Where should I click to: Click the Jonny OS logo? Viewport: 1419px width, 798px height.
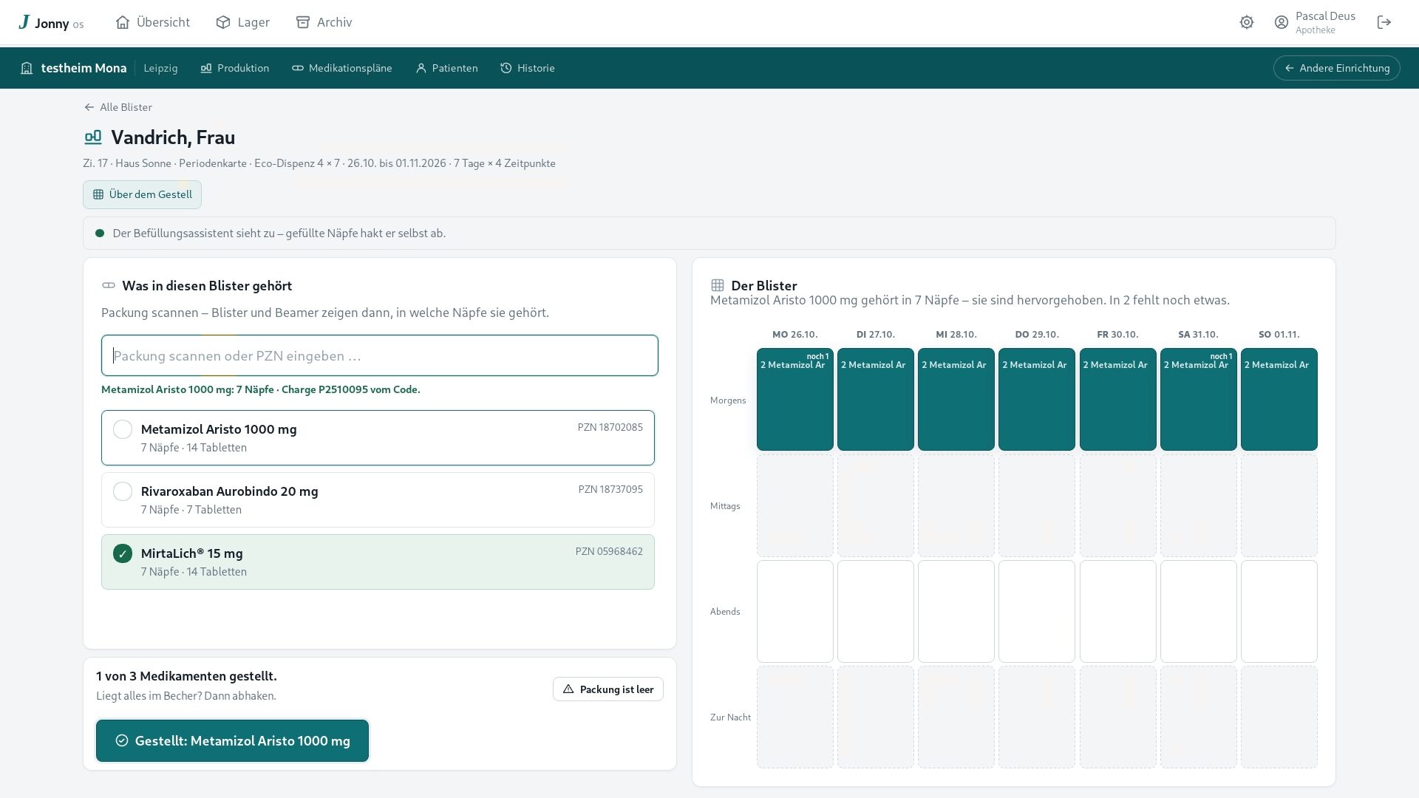coord(51,23)
